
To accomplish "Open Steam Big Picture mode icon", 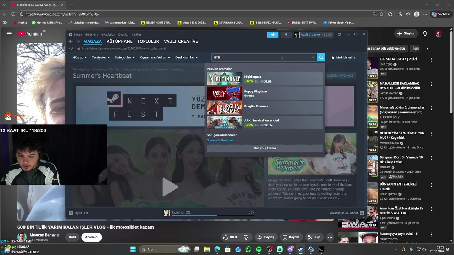I will (x=339, y=34).
